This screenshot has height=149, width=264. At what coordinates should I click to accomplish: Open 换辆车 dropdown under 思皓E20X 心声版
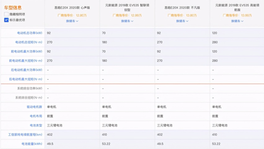click(72, 21)
